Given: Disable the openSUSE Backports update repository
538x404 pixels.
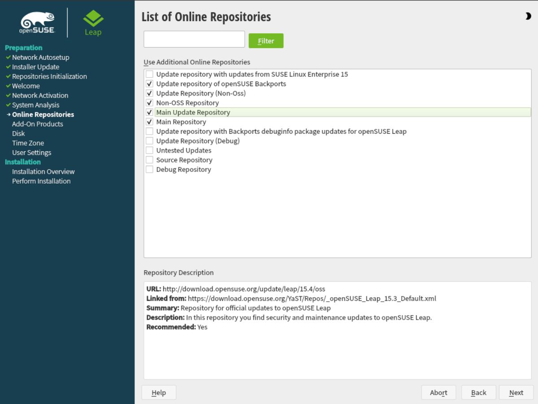Looking at the screenshot, I should 149,83.
